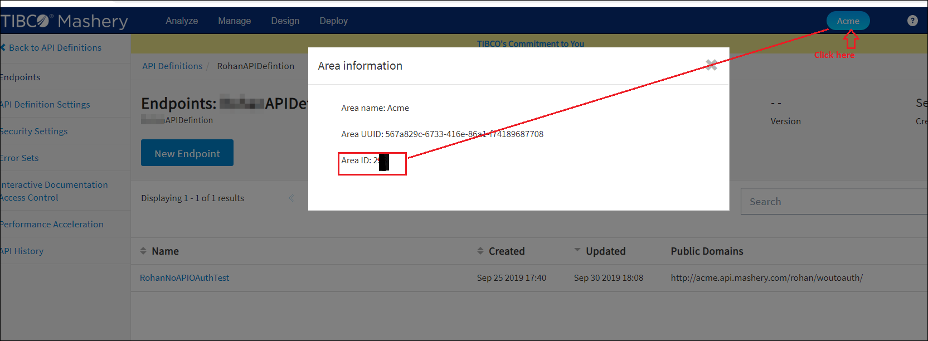The height and width of the screenshot is (341, 928).
Task: Open Security Settings in sidebar
Action: click(34, 131)
